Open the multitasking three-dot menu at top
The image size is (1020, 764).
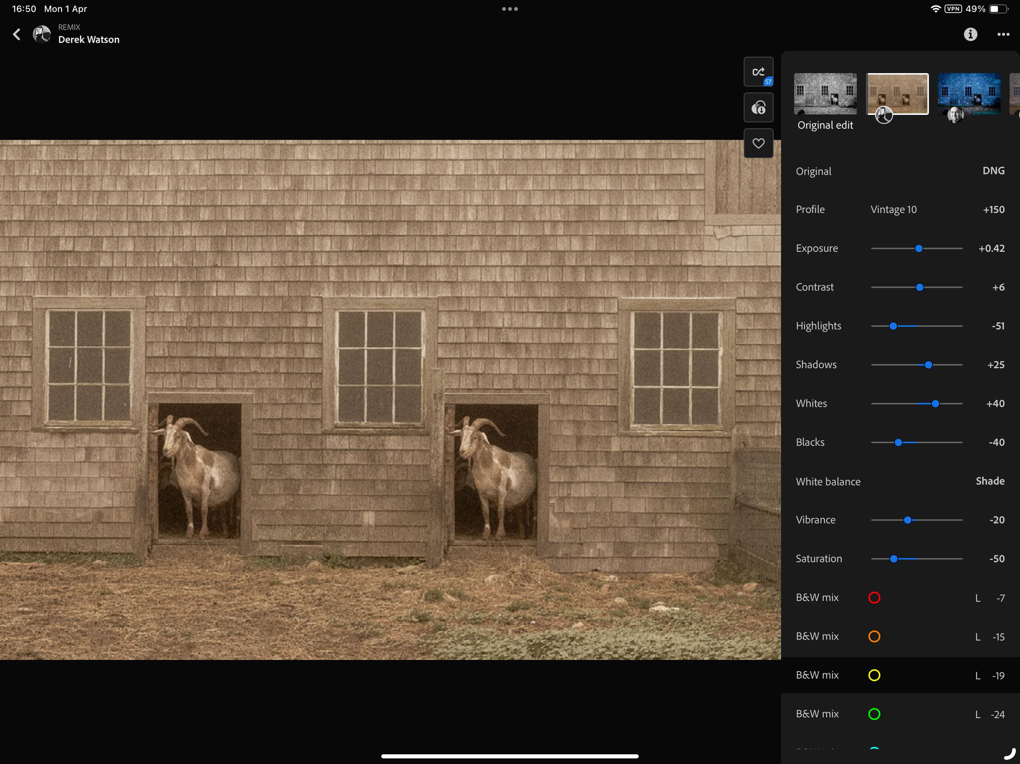click(x=510, y=9)
